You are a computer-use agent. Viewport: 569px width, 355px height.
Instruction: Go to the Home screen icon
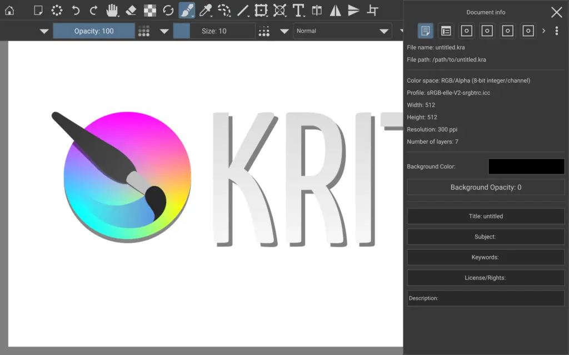[x=9, y=11]
